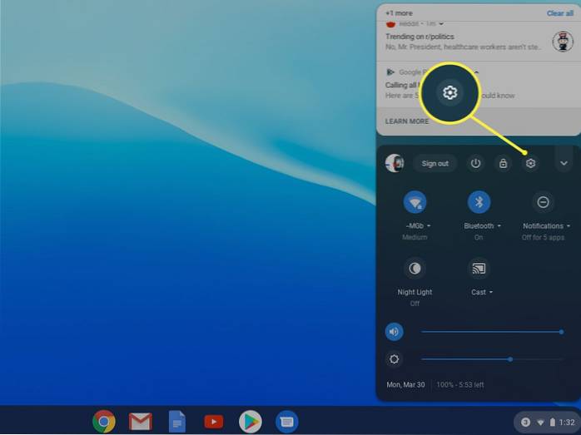
Task: Launch YouTube from the shelf
Action: pos(213,422)
